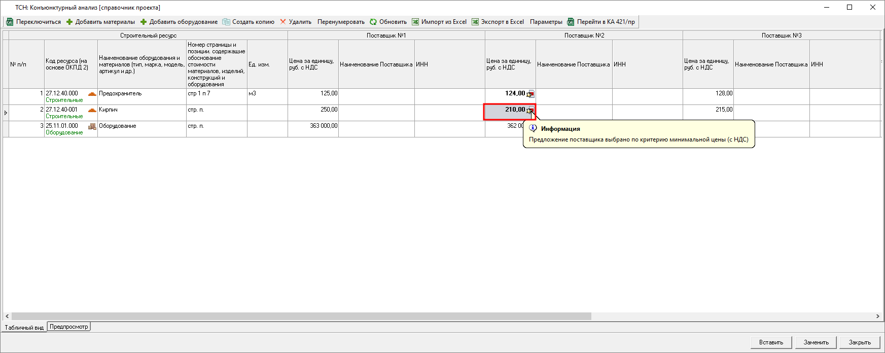Create a copy using Создать копию icon
This screenshot has width=885, height=353.
click(226, 22)
